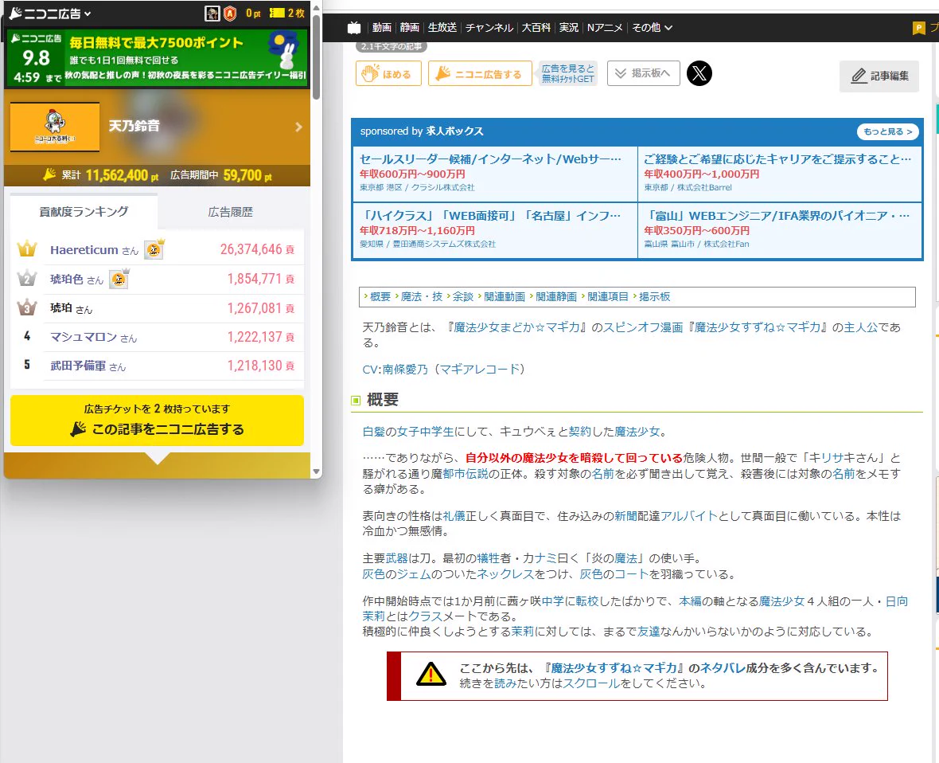Open the 大百科 menu item
The height and width of the screenshot is (763, 939).
536,28
